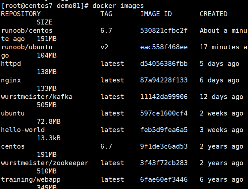Click image ID feb5d9fea6a5
248x189 pixels.
pyautogui.click(x=164, y=130)
